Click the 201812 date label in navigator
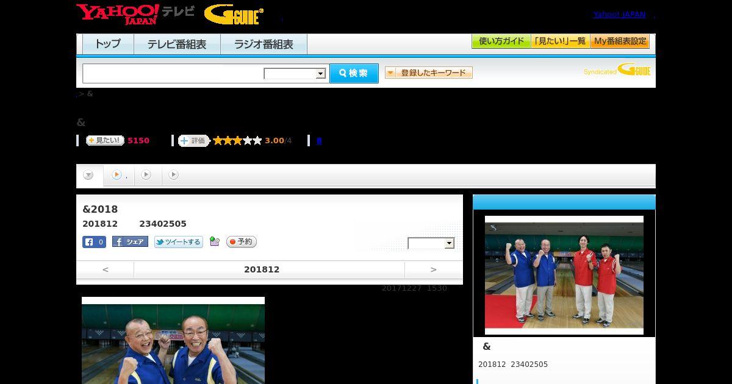Viewport: 732px width, 384px height. click(x=262, y=269)
